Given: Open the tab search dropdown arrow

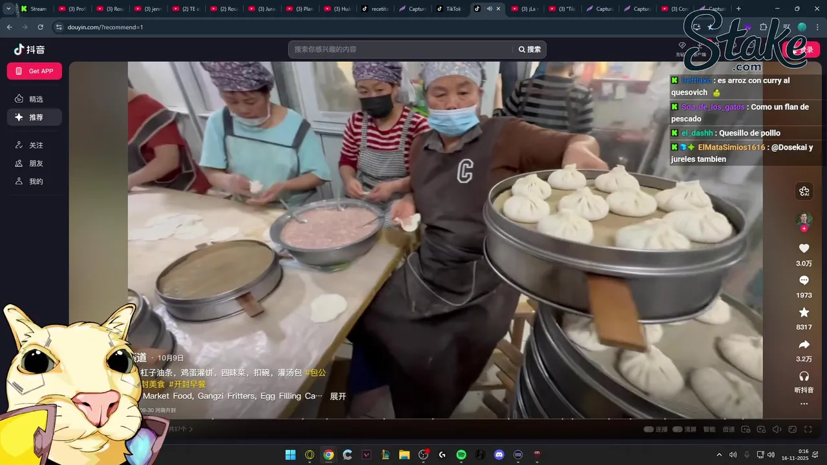Looking at the screenshot, I should click(8, 8).
